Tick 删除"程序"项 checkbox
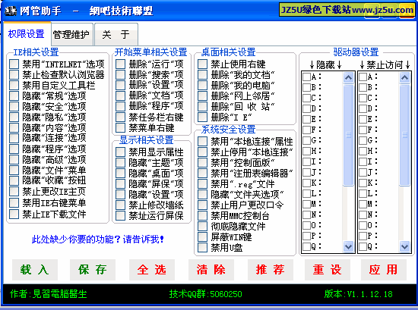Viewport: 418px width, 310px height. (121, 106)
